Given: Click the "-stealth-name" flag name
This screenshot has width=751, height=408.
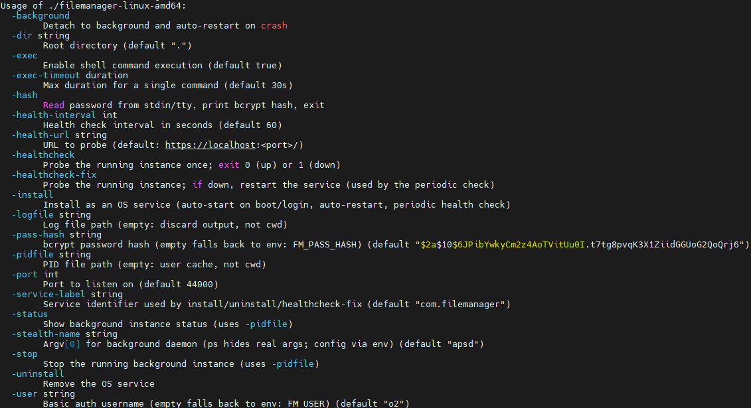Looking at the screenshot, I should point(46,334).
